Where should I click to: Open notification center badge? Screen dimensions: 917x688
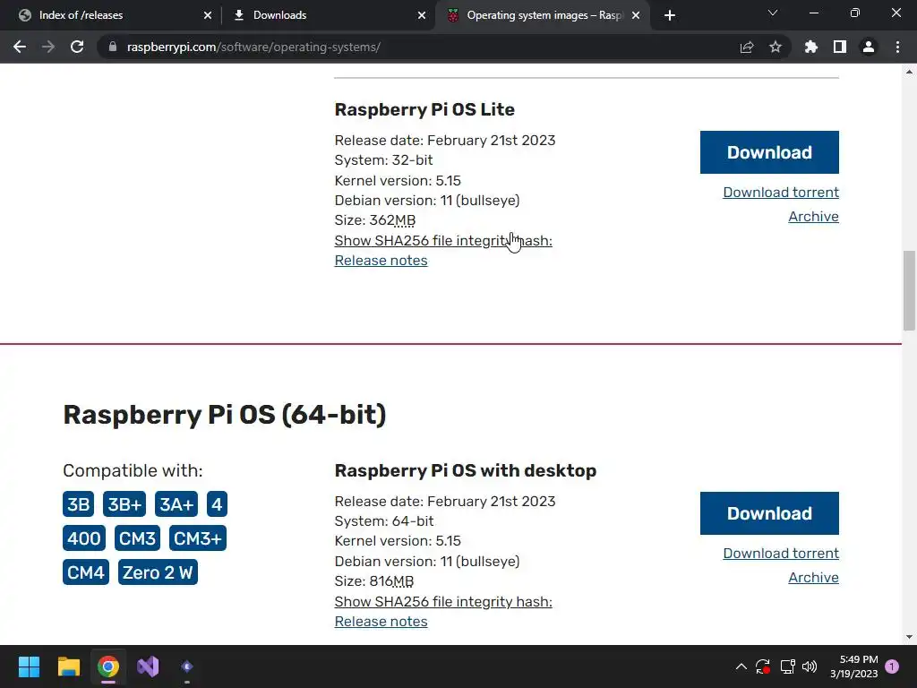point(892,666)
